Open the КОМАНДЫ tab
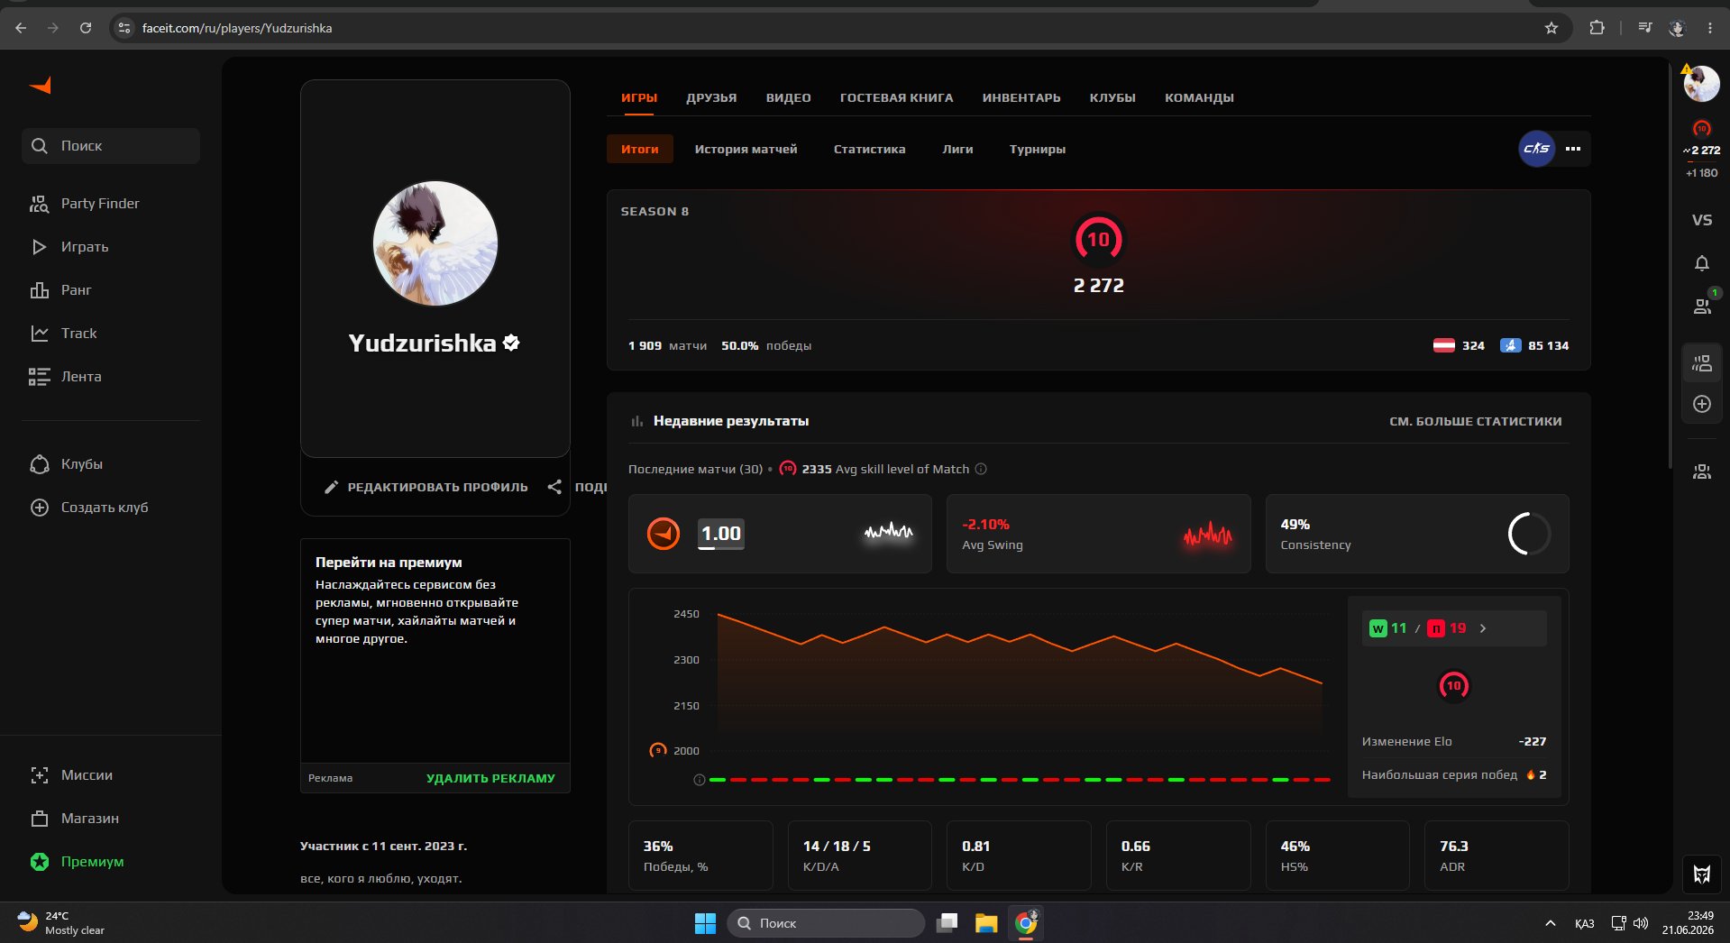 [1199, 97]
